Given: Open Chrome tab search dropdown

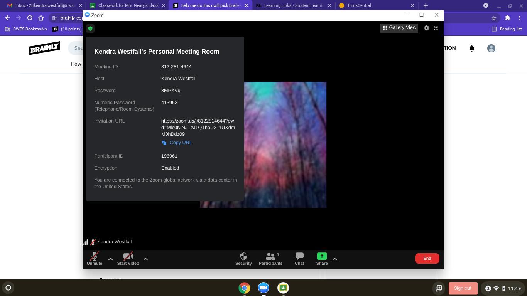Looking at the screenshot, I should 486,5.
